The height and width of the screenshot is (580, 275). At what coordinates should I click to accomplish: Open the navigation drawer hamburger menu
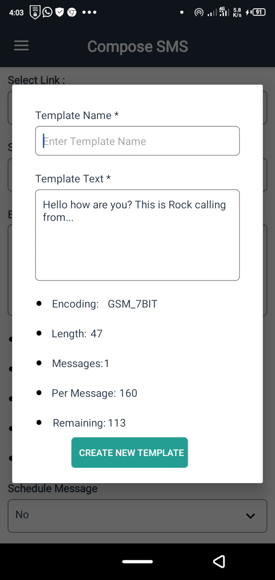pyautogui.click(x=21, y=46)
